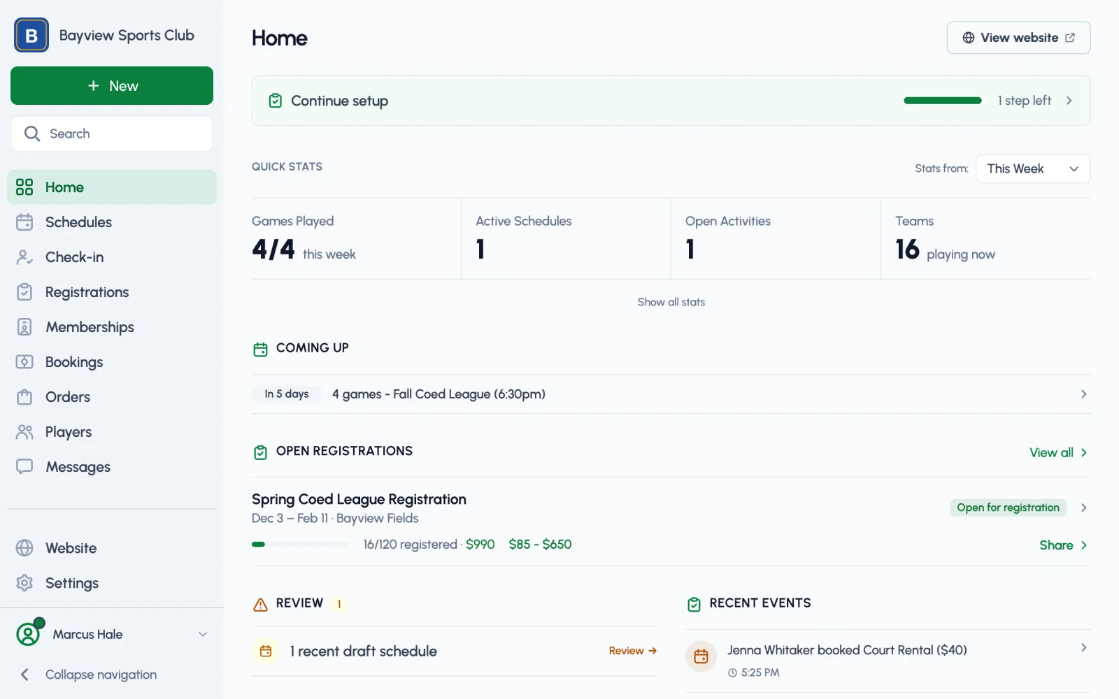Open Bookings section
Screen dimensions: 1119x699
(x=112, y=362)
